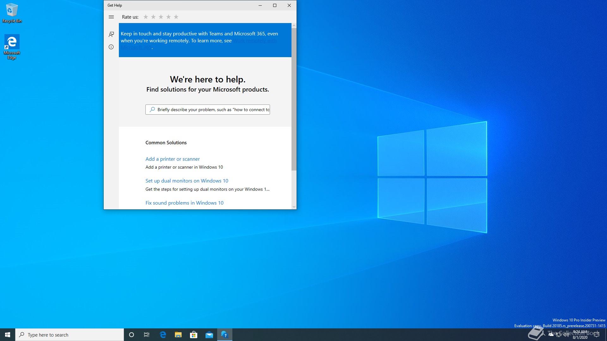Open the OneDrive tray icon
607x341 pixels.
tap(551, 335)
